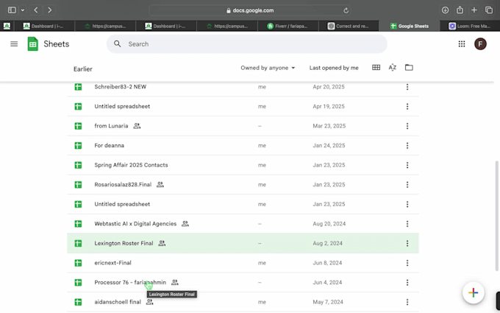Click the Mar 23, 2025 date
This screenshot has height=313, width=500.
[x=329, y=126]
